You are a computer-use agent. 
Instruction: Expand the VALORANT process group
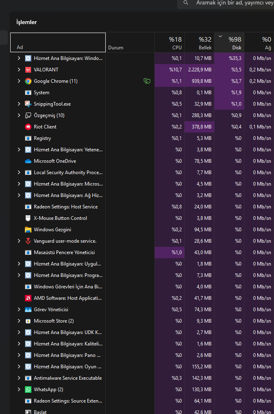coord(19,69)
